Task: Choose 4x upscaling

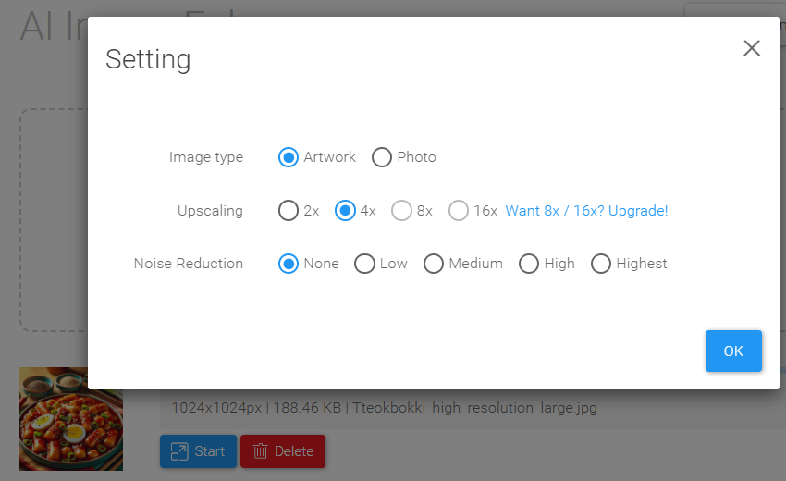Action: click(345, 211)
